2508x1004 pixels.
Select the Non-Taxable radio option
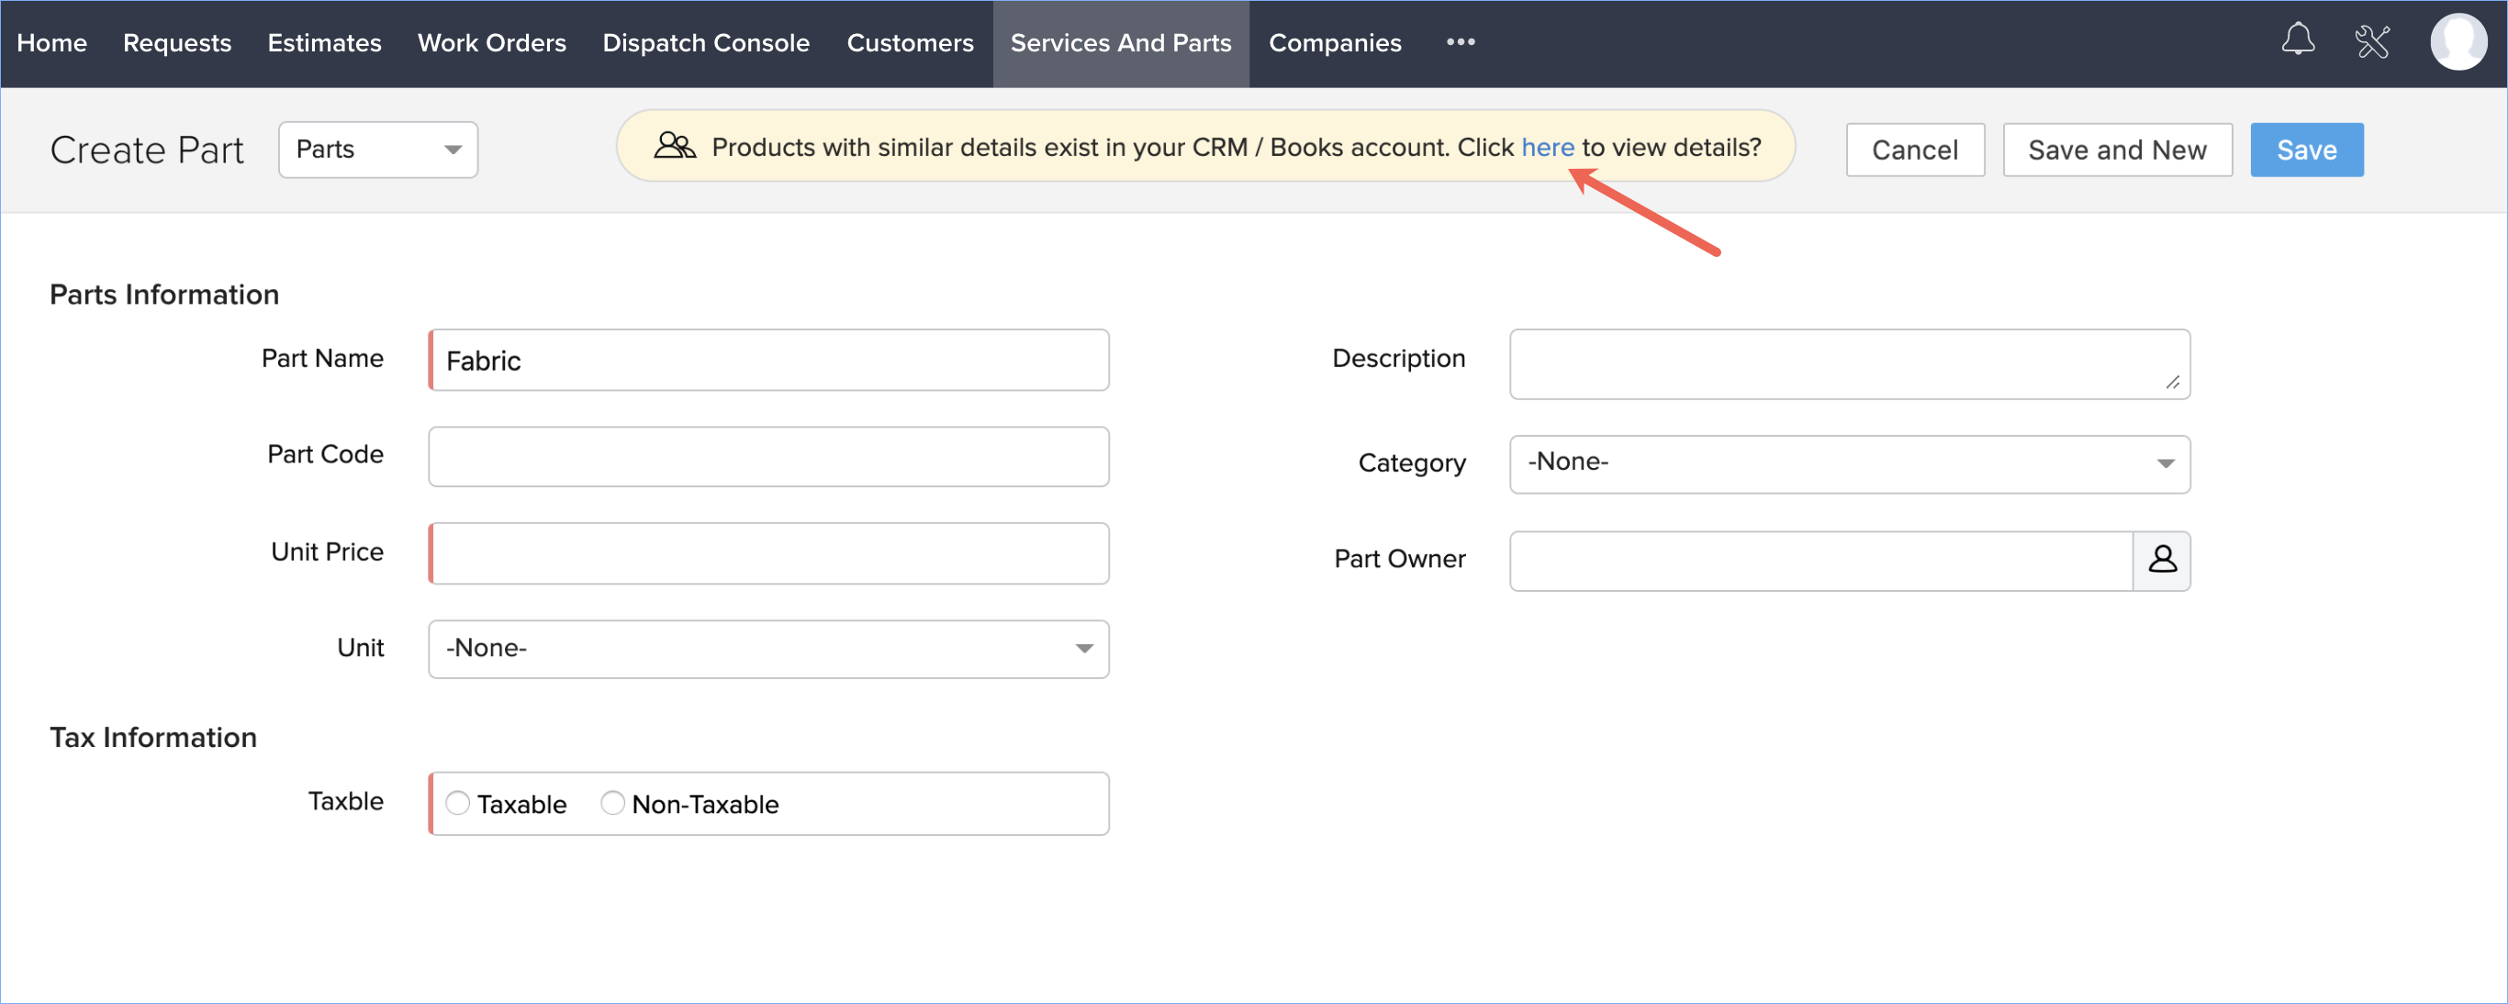612,803
